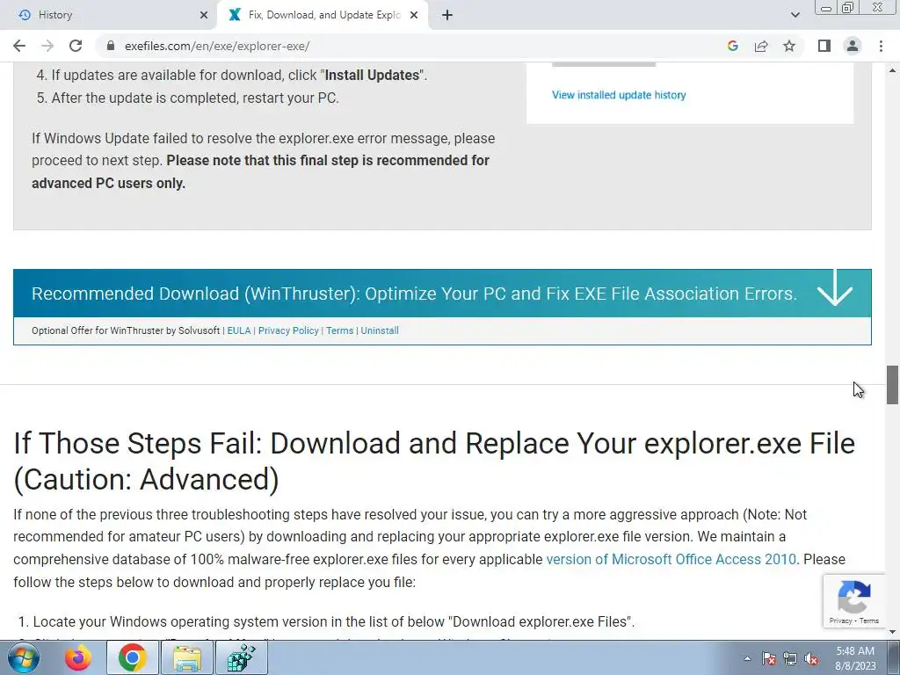900x675 pixels.
Task: Open the Windows Start menu
Action: coord(24,657)
